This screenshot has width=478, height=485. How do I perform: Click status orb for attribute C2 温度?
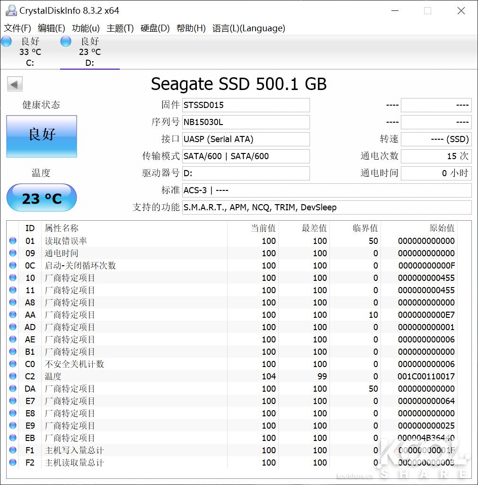pos(13,377)
